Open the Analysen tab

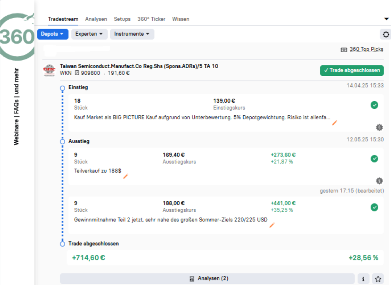click(96, 19)
